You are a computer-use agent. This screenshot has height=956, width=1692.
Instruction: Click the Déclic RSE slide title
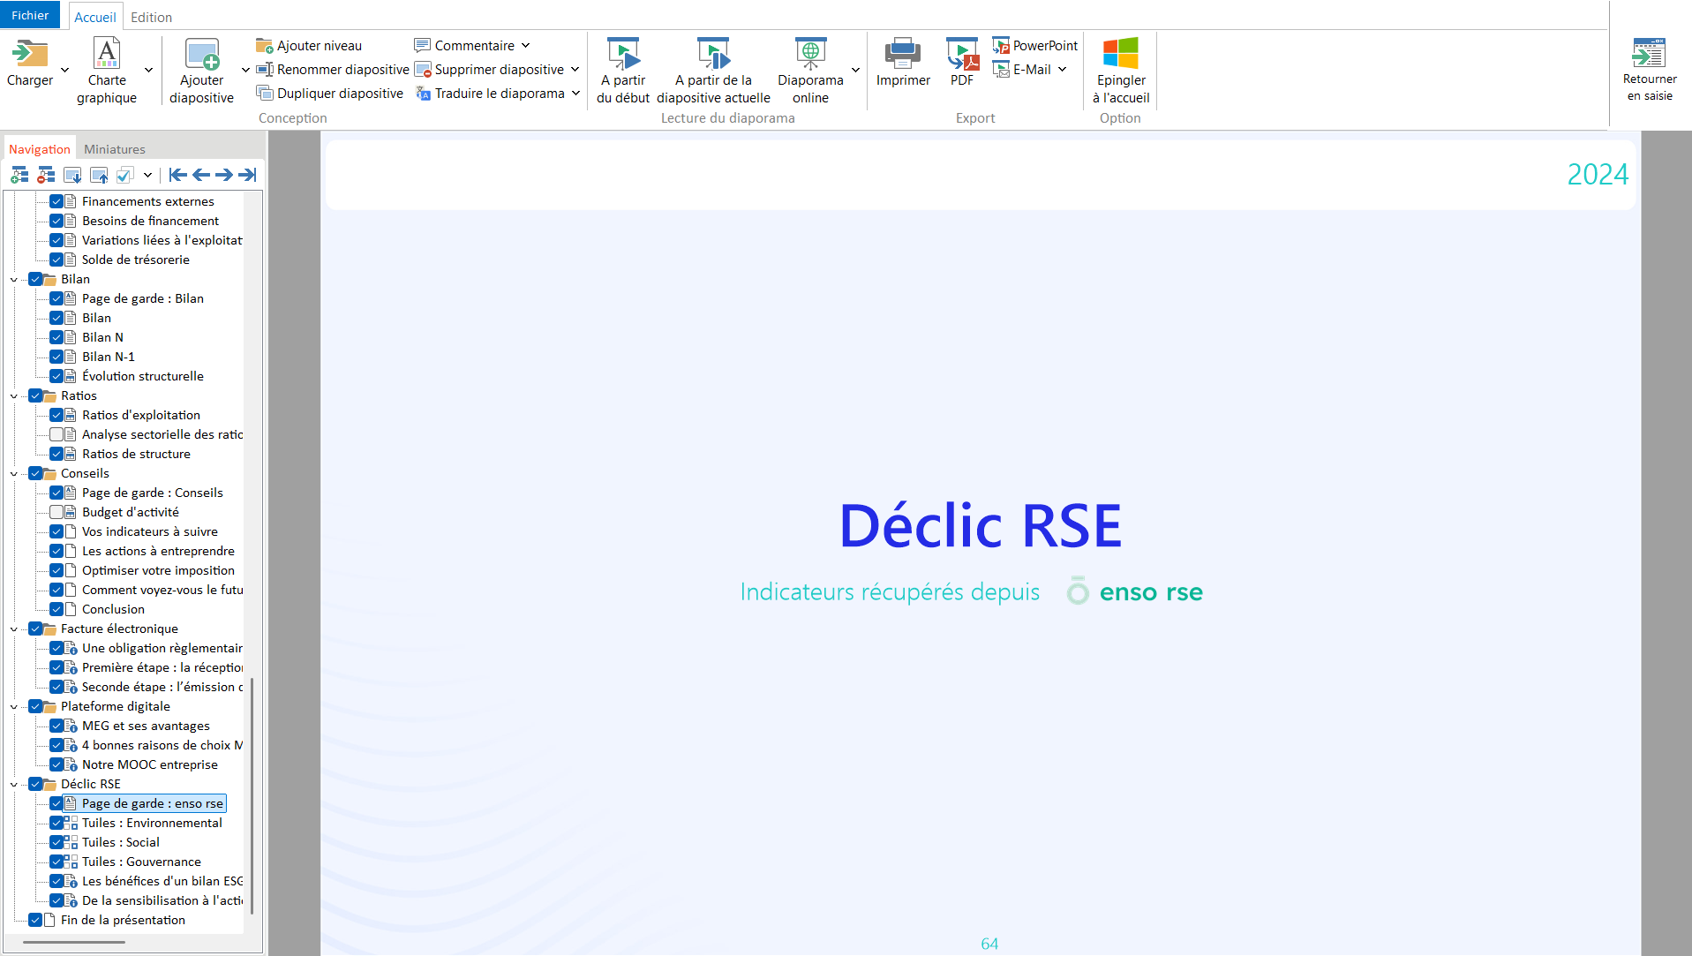pos(981,526)
